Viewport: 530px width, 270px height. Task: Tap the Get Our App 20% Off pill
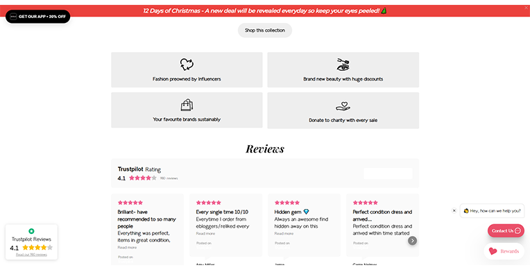click(38, 17)
